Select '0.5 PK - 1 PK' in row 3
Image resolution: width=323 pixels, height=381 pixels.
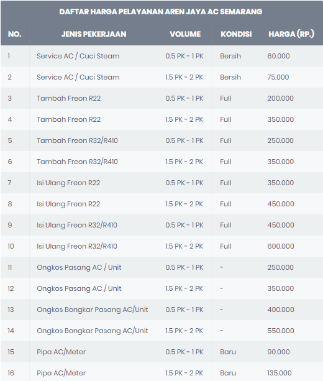click(x=184, y=98)
